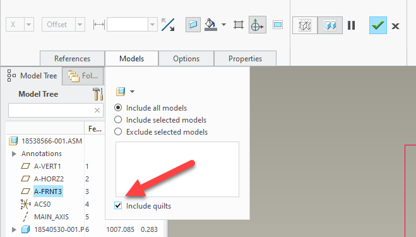Screen dimensions: 416x237
Task: Select the A-VERT1 datum plane
Action: point(47,166)
